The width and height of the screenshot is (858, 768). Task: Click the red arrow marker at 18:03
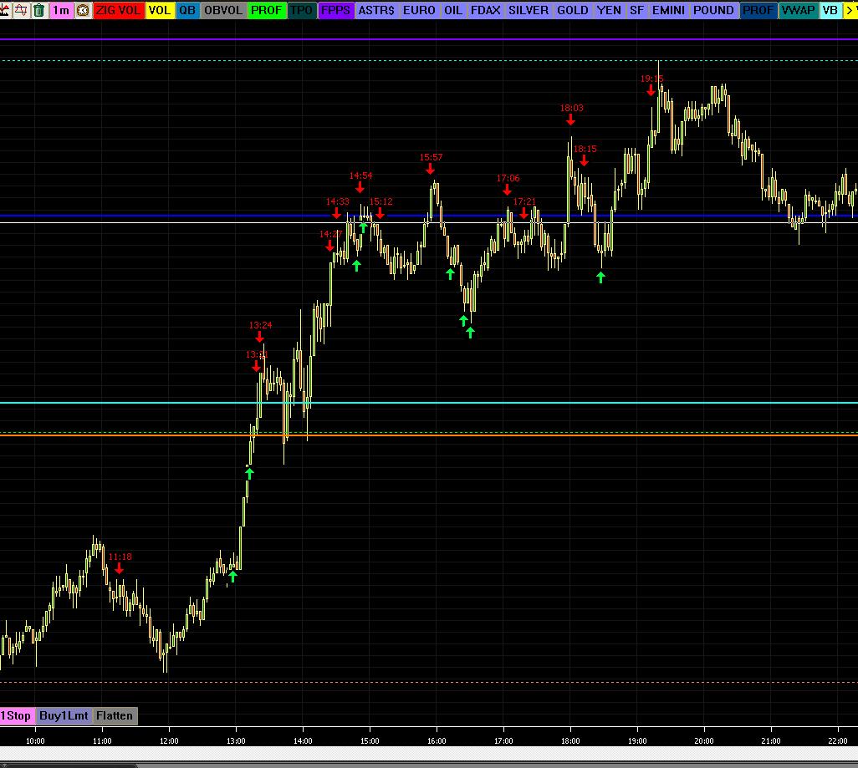coord(571,120)
